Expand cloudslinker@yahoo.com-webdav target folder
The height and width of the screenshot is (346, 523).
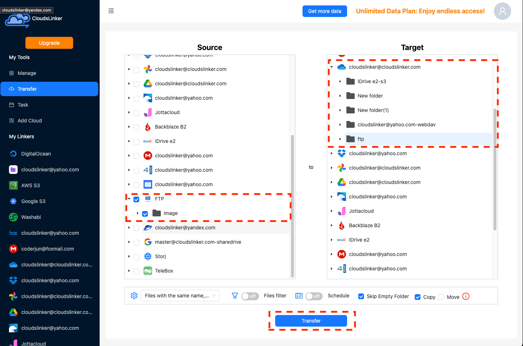pyautogui.click(x=340, y=125)
